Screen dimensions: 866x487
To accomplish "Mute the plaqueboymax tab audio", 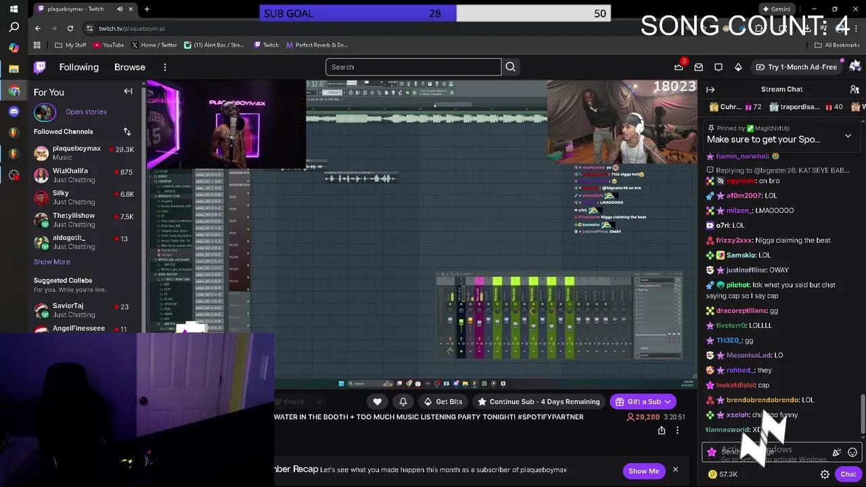I will [120, 9].
